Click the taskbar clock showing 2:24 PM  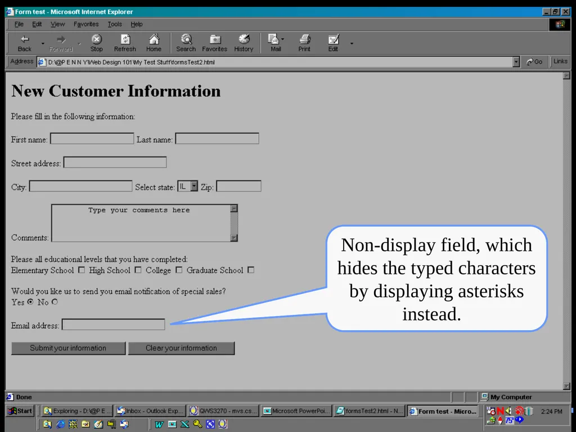tap(551, 411)
